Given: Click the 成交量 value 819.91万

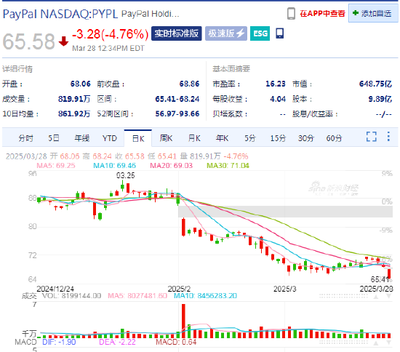Looking at the screenshot, I should click(74, 99).
